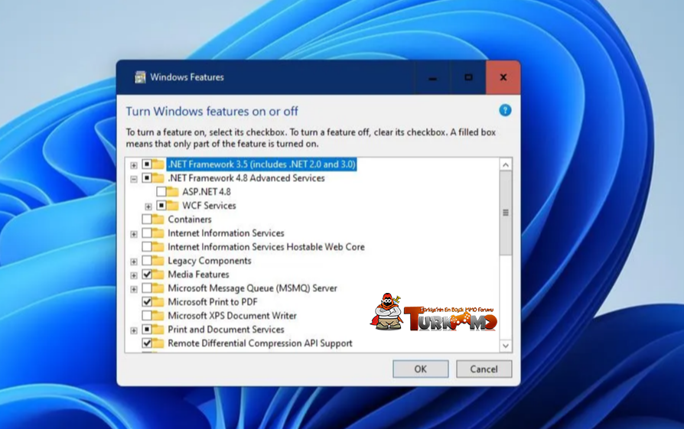
Task: Expand Internet Information Services node
Action: click(134, 234)
